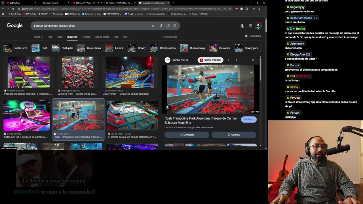Open the browser extensions puzzle icon
This screenshot has height=204, width=363.
[x=246, y=9]
